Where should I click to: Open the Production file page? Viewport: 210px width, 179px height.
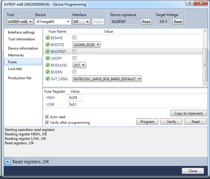click(20, 78)
